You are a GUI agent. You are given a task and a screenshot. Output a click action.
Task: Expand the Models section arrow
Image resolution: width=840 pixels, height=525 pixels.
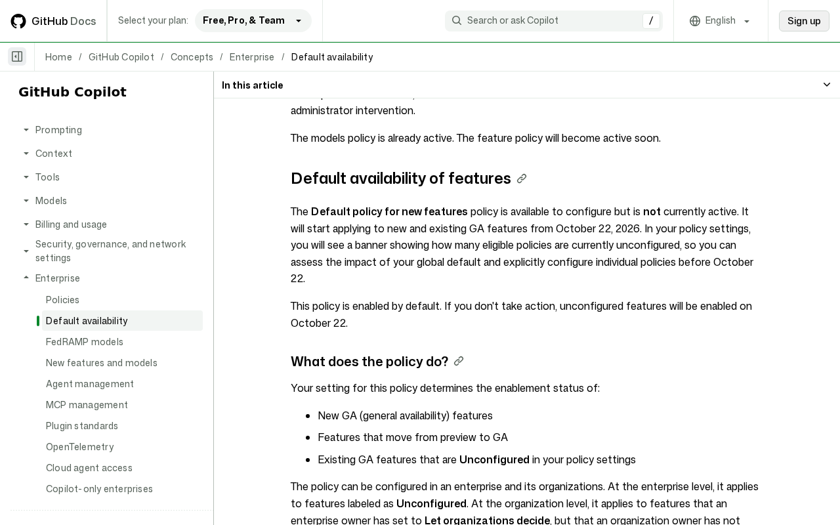point(26,201)
